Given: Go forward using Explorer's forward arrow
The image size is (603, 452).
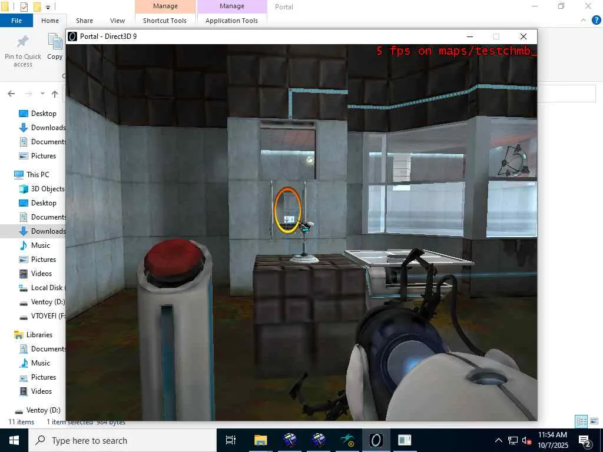Looking at the screenshot, I should pyautogui.click(x=28, y=94).
